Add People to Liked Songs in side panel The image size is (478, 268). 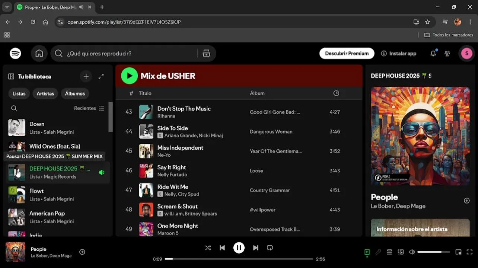pyautogui.click(x=466, y=201)
